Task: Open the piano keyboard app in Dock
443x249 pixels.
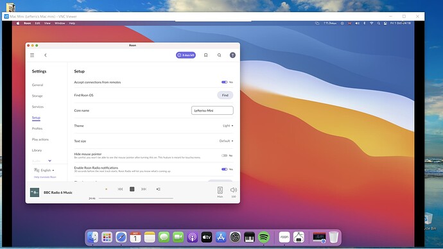Action: coord(250,237)
